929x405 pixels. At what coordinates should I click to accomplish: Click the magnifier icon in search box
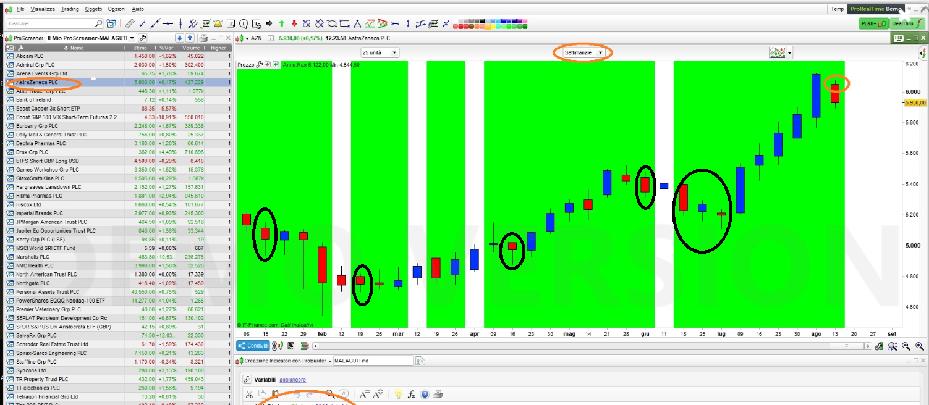[x=99, y=23]
